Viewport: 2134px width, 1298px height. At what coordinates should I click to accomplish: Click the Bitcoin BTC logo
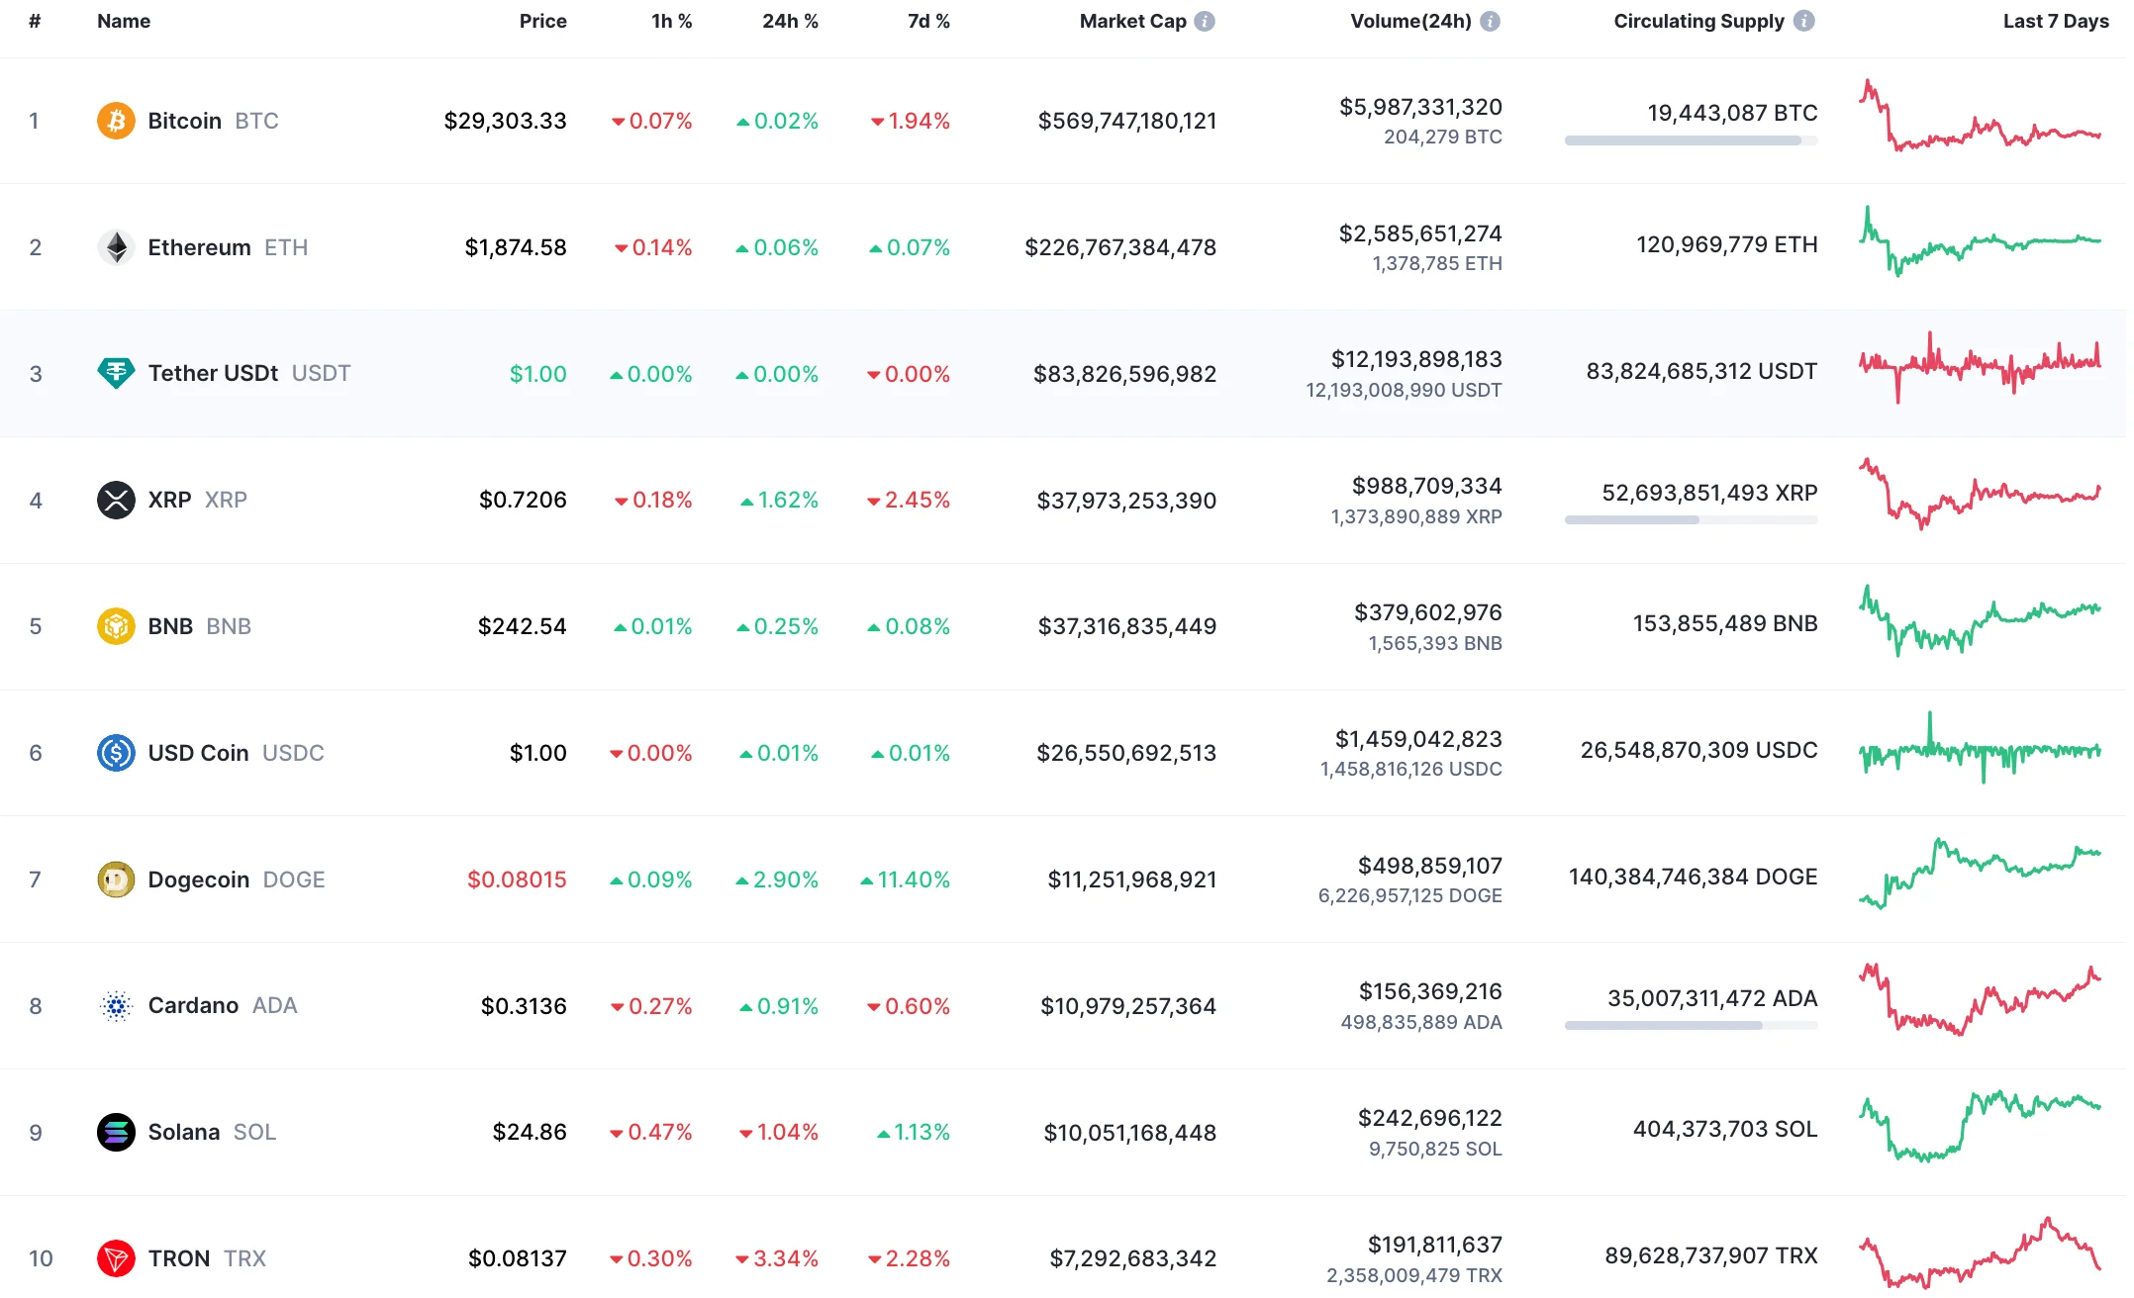(x=116, y=121)
